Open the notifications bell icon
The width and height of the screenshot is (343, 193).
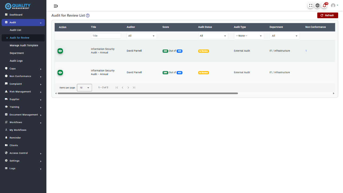(x=325, y=5)
